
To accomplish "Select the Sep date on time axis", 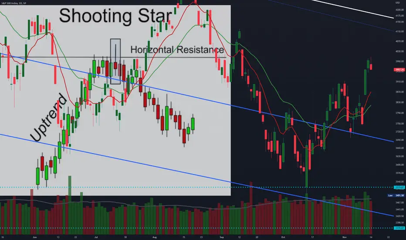I will 221,237.
